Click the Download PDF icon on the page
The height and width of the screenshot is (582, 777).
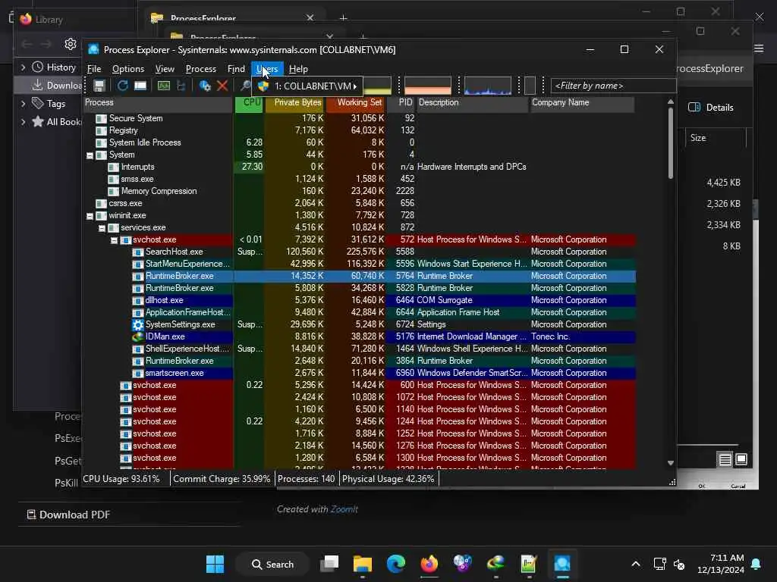31,515
